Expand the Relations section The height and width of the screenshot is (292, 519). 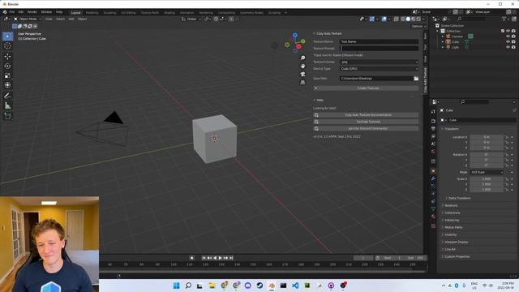pyautogui.click(x=450, y=205)
